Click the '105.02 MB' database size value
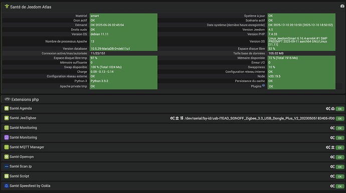This screenshot has width=346, height=193. [x=276, y=53]
